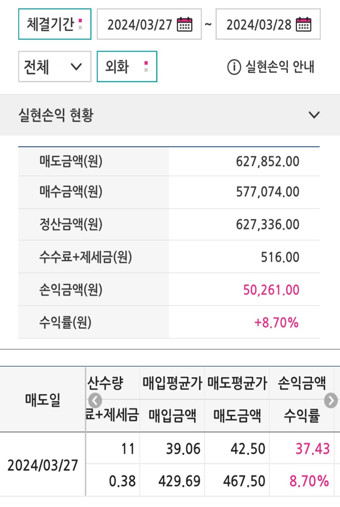Toggle the 외화 currency button
The image size is (340, 507).
pos(127,67)
